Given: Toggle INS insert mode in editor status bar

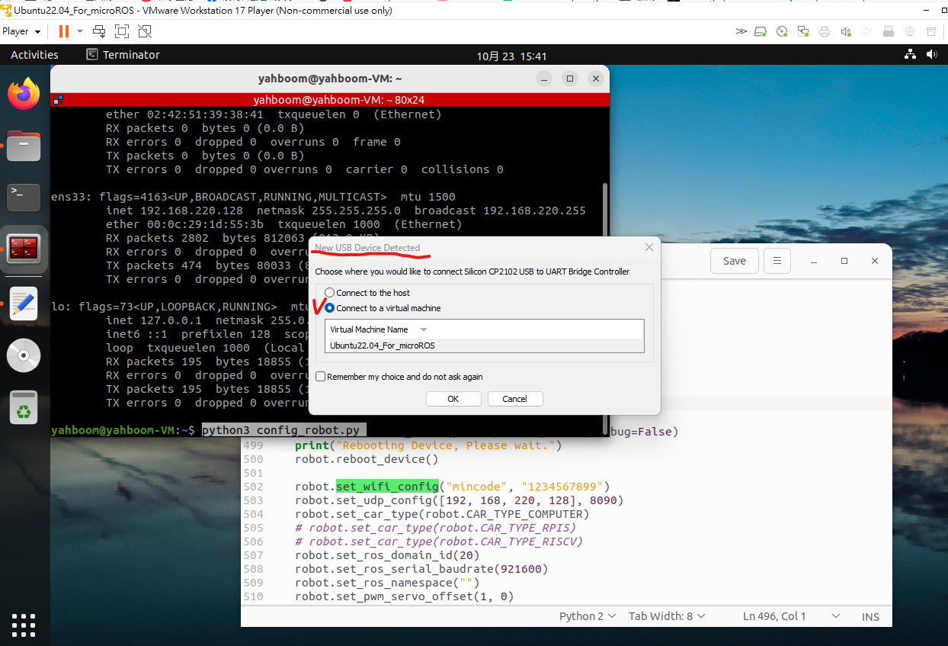Looking at the screenshot, I should tap(870, 616).
